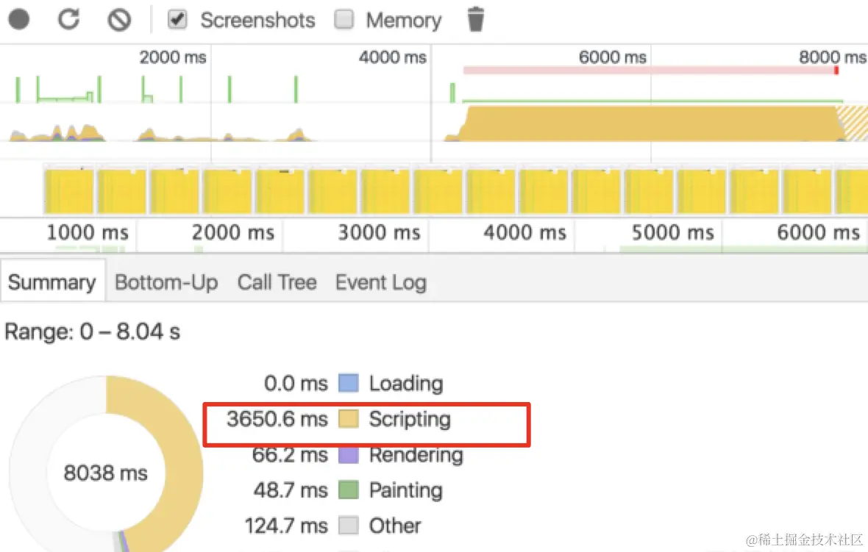The height and width of the screenshot is (552, 868).
Task: Start recording with the Record button
Action: click(x=19, y=19)
